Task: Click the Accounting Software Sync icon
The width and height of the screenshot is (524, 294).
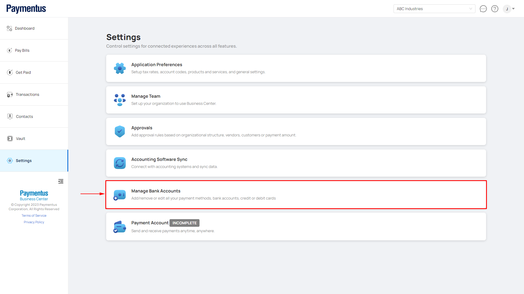Action: (120, 163)
